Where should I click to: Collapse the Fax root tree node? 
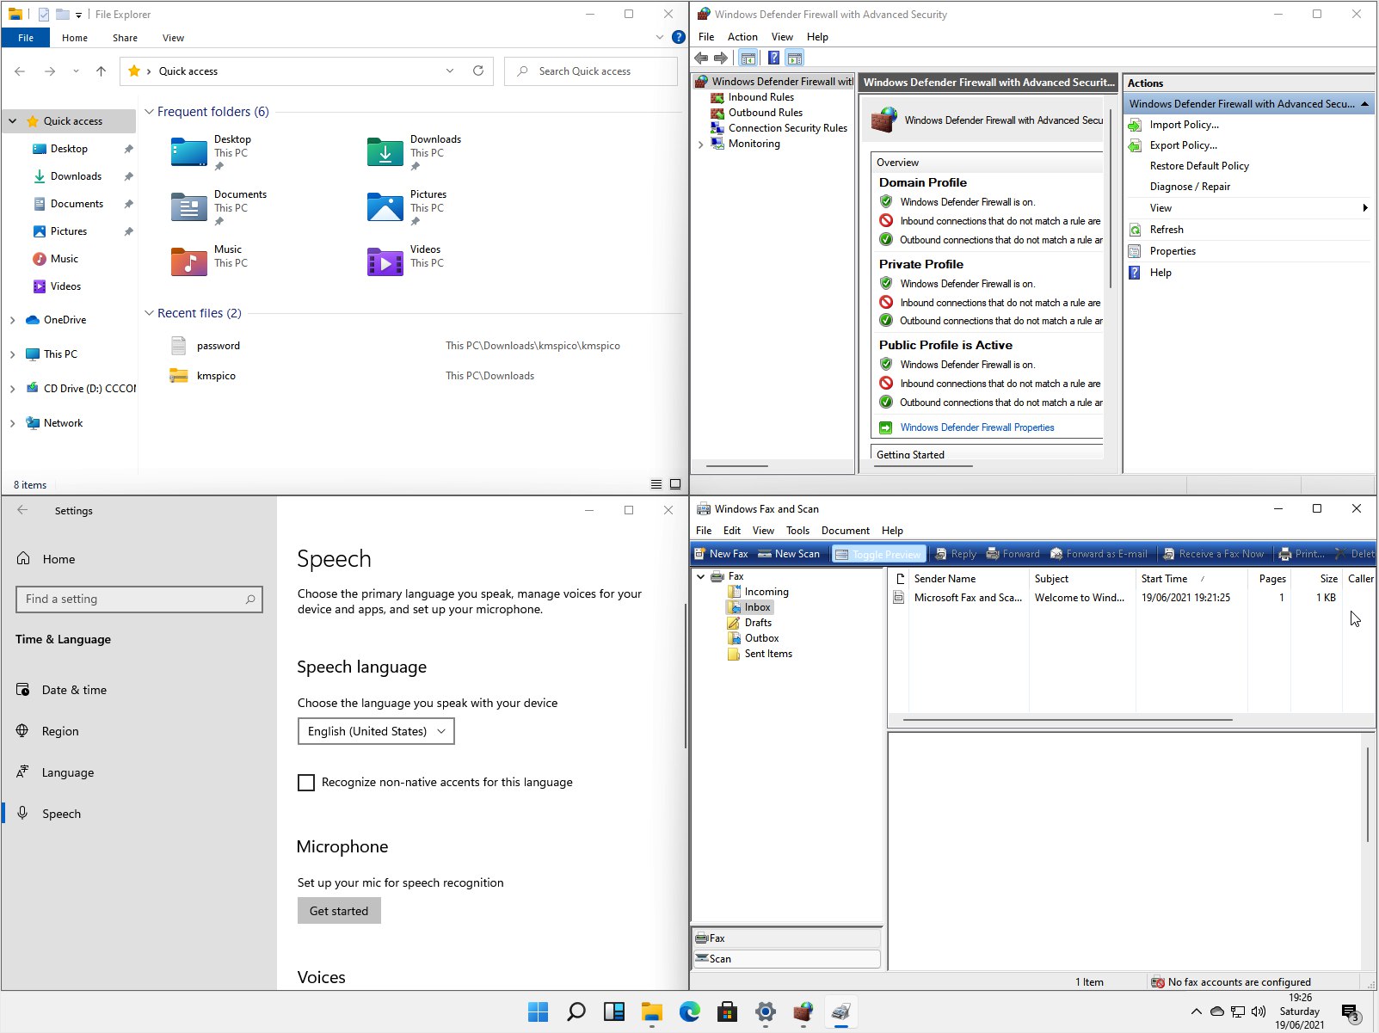pyautogui.click(x=700, y=576)
